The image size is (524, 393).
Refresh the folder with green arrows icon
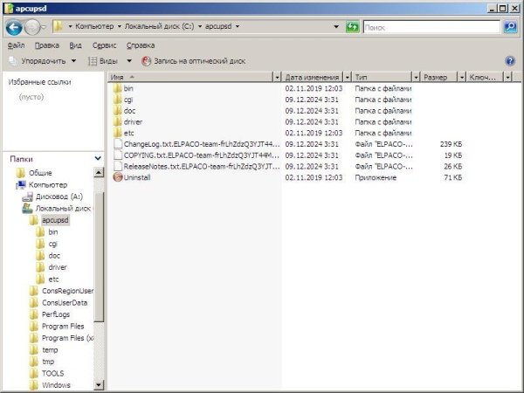coord(352,27)
